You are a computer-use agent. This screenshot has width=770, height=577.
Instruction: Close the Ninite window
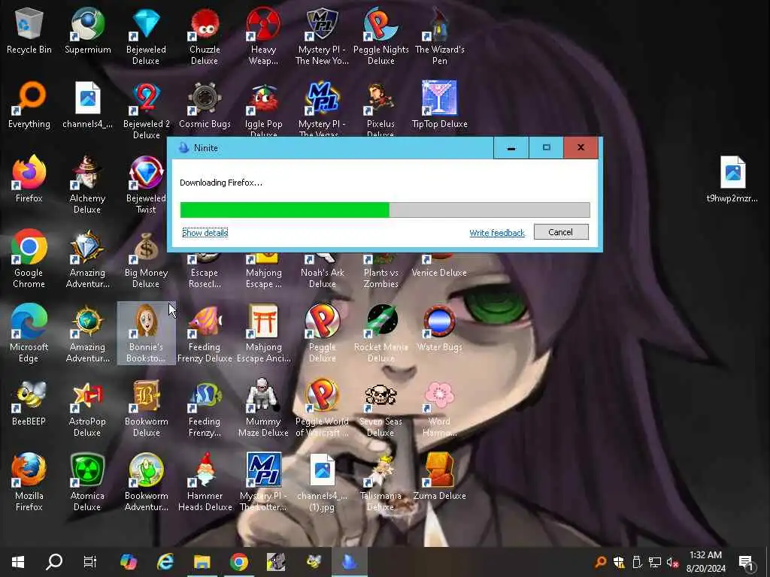tap(581, 148)
